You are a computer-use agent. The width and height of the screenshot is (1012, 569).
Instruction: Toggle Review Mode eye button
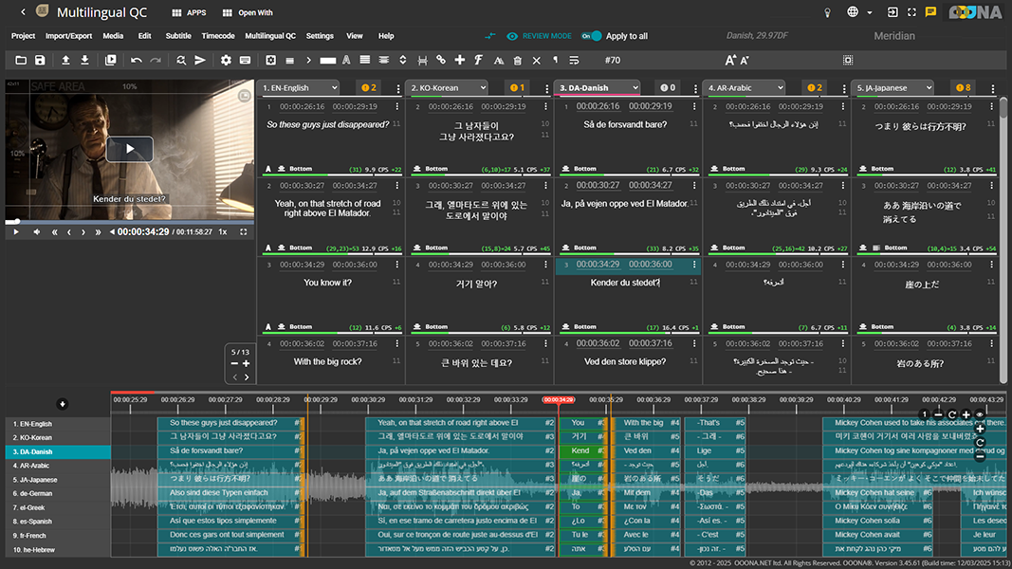(x=512, y=36)
